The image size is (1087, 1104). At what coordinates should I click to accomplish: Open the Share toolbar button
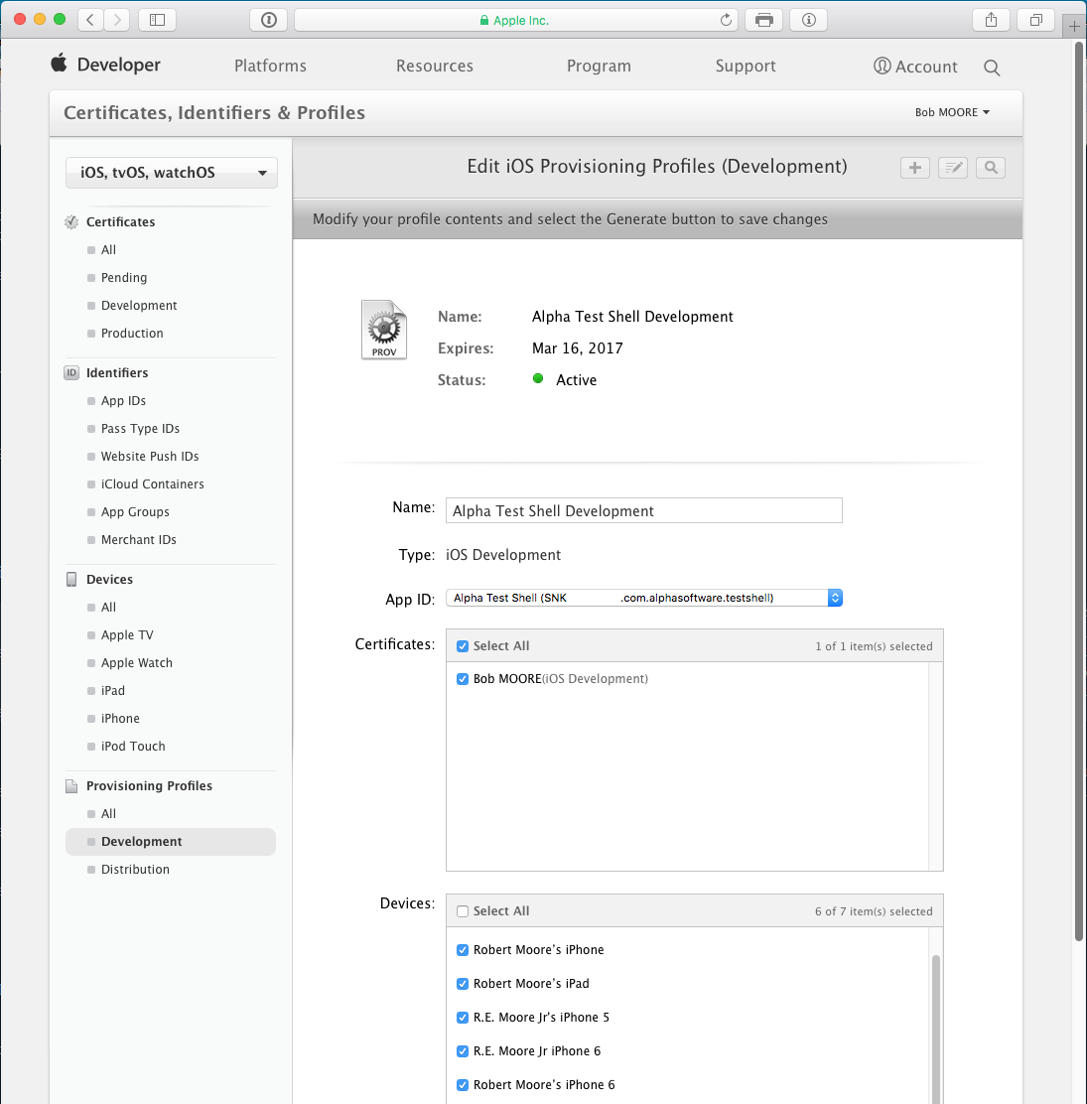[x=992, y=20]
